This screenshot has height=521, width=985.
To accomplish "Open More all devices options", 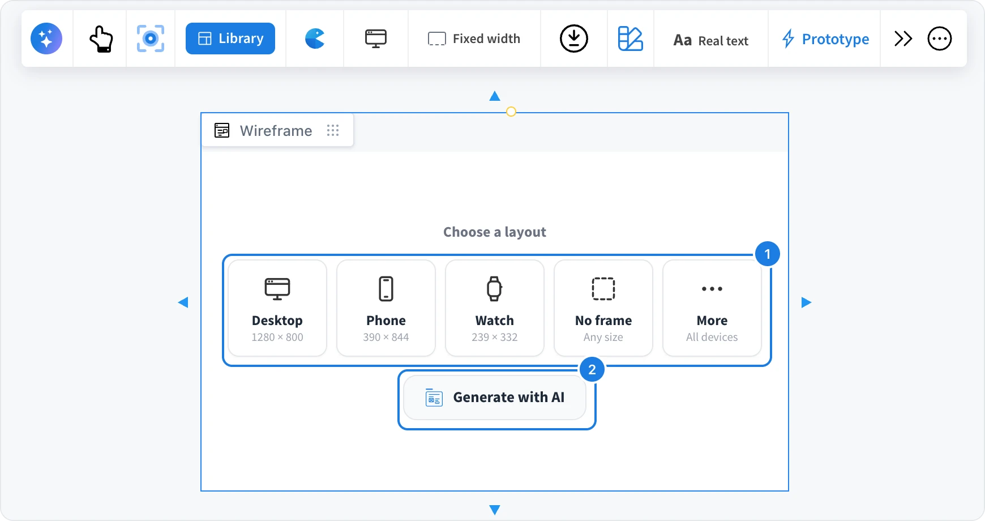I will (x=712, y=308).
